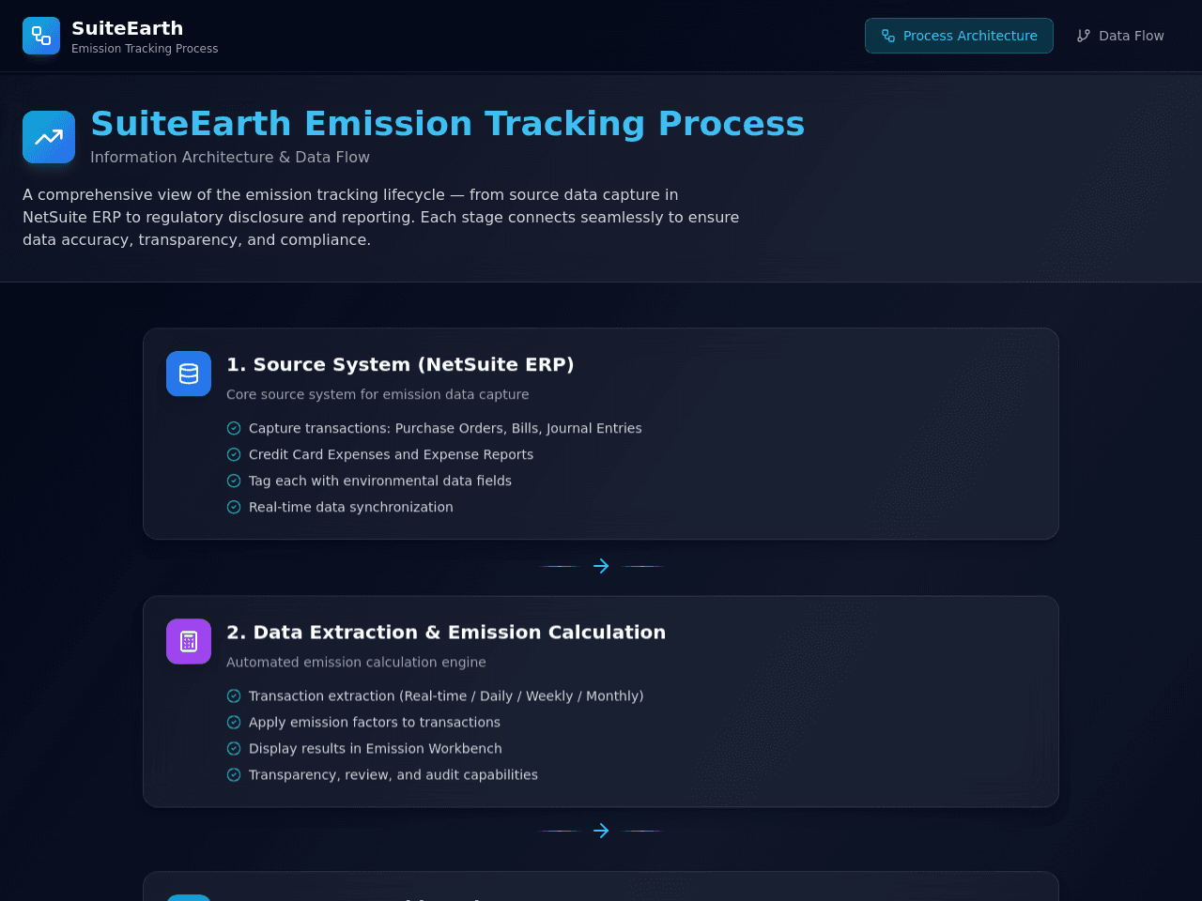1202x901 pixels.
Task: Click 'Transaction extraction (Real-time / Daily / Weekly / Monthly)'
Action: tap(446, 695)
